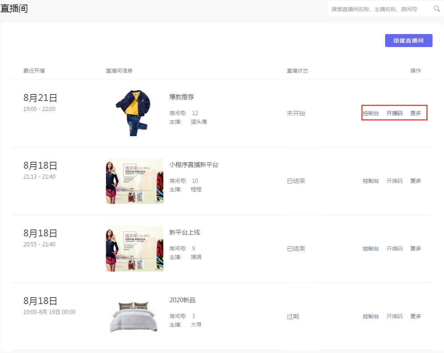444x353 pixels.
Task: Click room number 10
Action: click(x=195, y=181)
